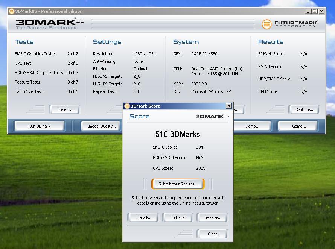Viewport: 335px width, 249px height.
Task: Click Submit Your Results... button
Action: 178,184
